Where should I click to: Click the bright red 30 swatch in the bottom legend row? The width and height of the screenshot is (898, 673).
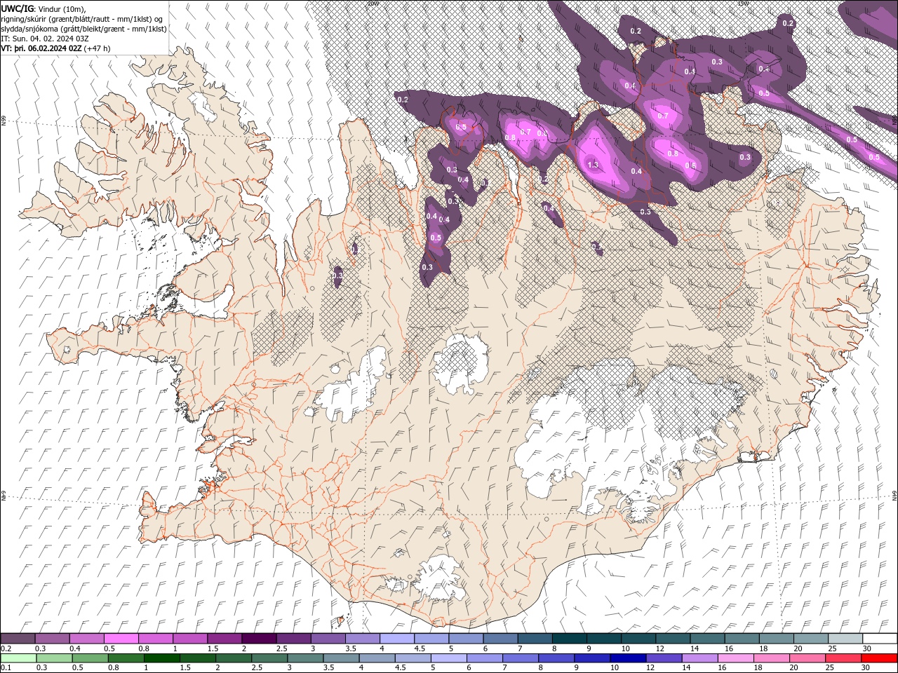(x=878, y=658)
